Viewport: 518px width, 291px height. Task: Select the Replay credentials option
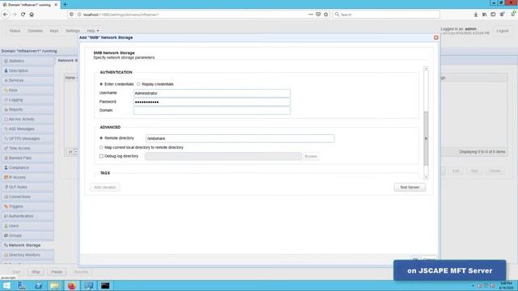tap(138, 84)
